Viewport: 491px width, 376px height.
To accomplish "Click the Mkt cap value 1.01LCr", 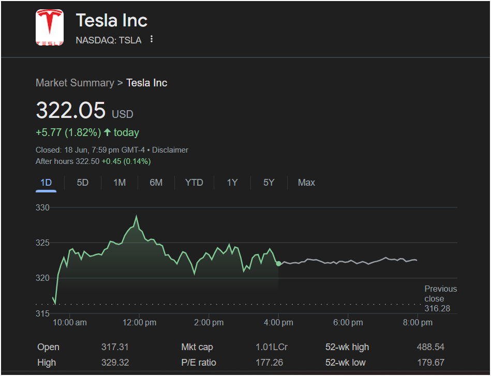I will pyautogui.click(x=272, y=347).
